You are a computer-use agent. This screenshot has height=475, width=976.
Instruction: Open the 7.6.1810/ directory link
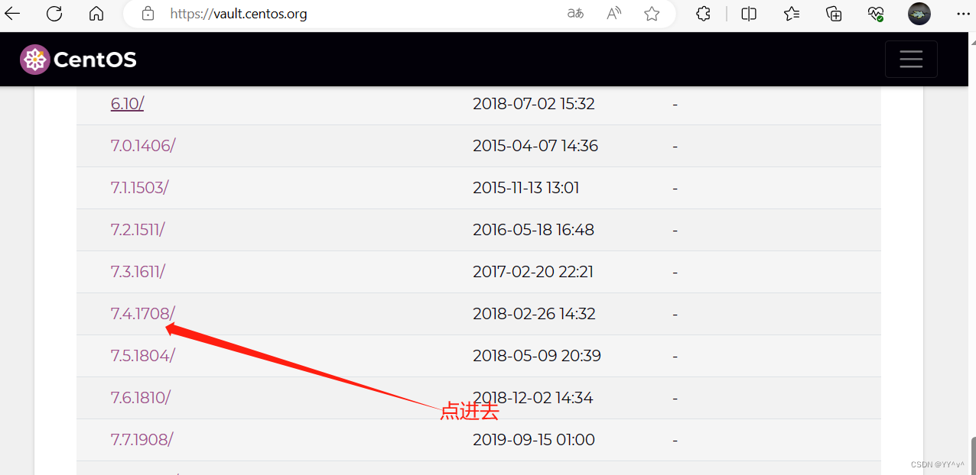(141, 398)
